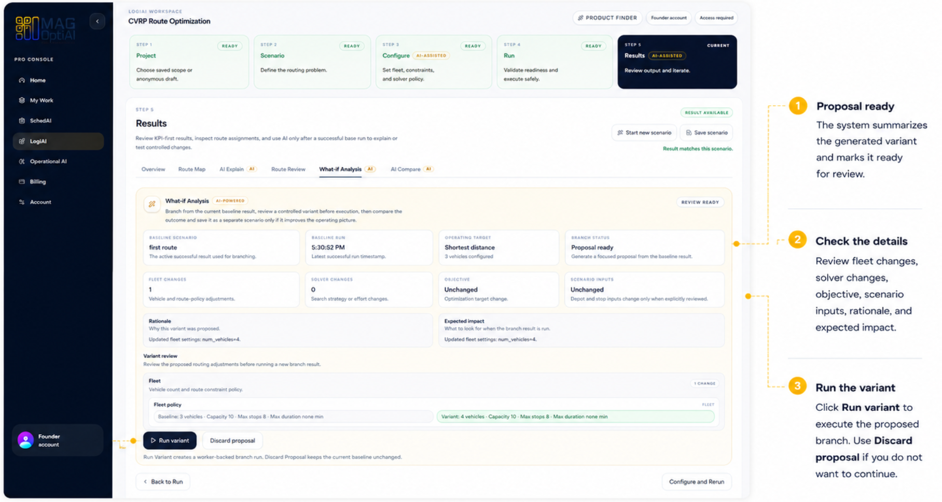This screenshot has width=942, height=502.
Task: Click the back arrow in Back to Run
Action: [145, 482]
